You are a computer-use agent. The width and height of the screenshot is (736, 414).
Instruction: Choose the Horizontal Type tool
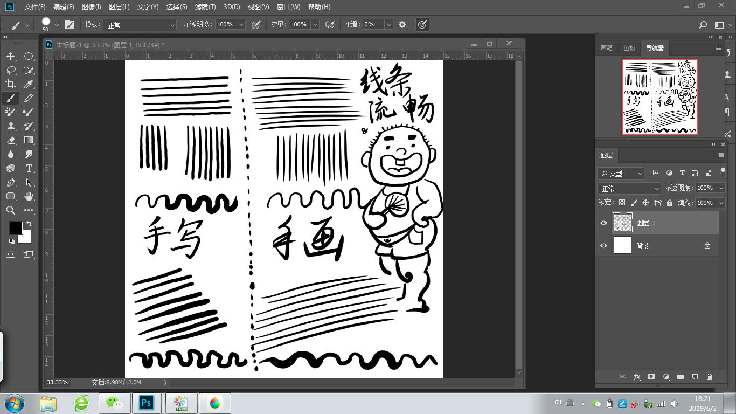[29, 168]
